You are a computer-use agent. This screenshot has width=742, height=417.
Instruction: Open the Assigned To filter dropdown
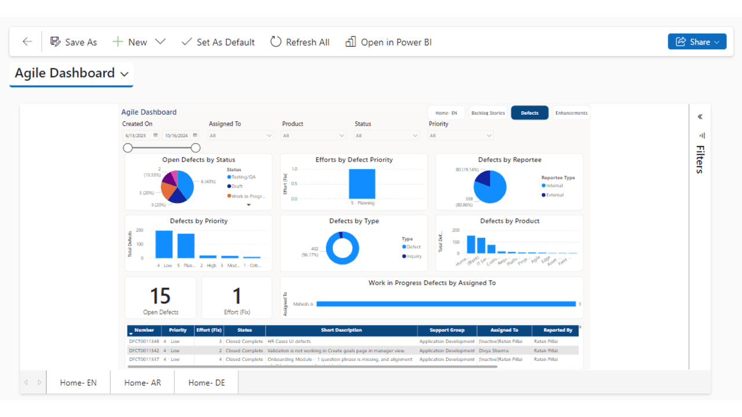[241, 136]
